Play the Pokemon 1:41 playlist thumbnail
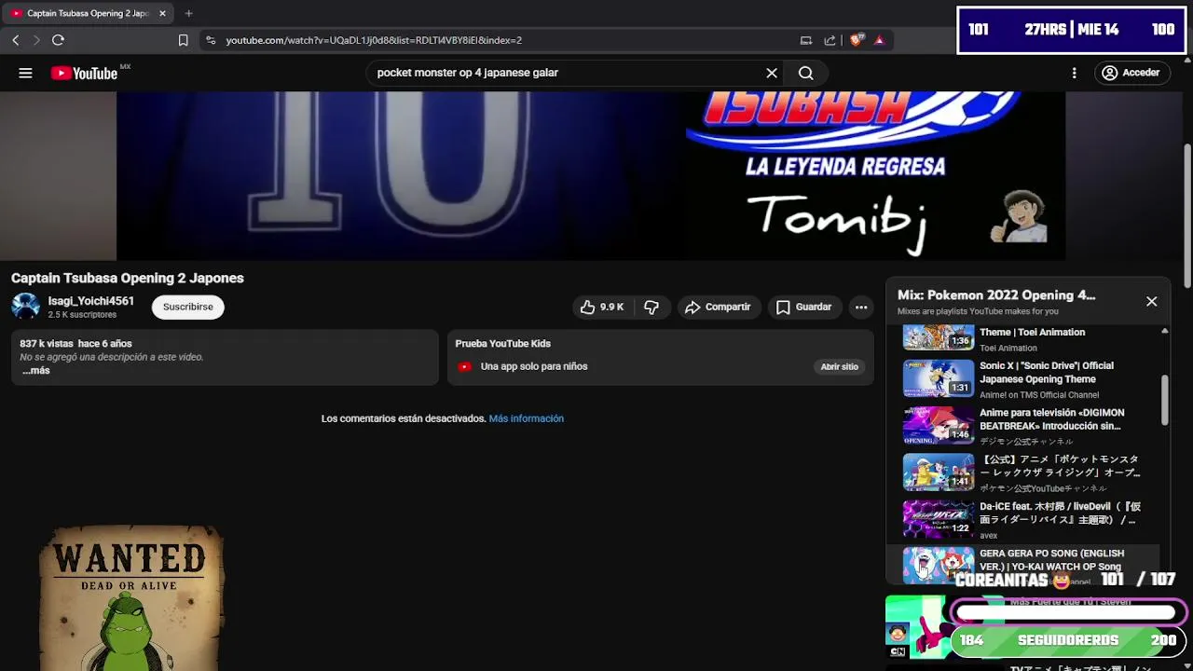The image size is (1193, 671). 939,472
